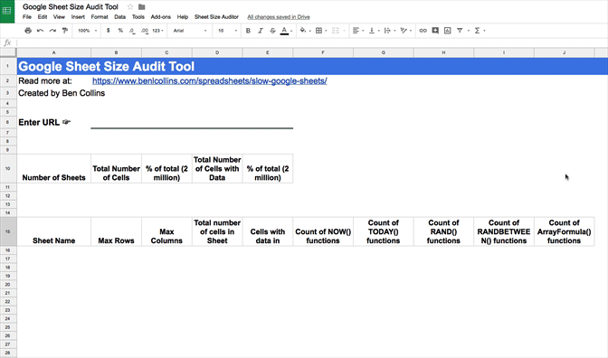Open the View menu
This screenshot has height=358, width=608.
59,17
